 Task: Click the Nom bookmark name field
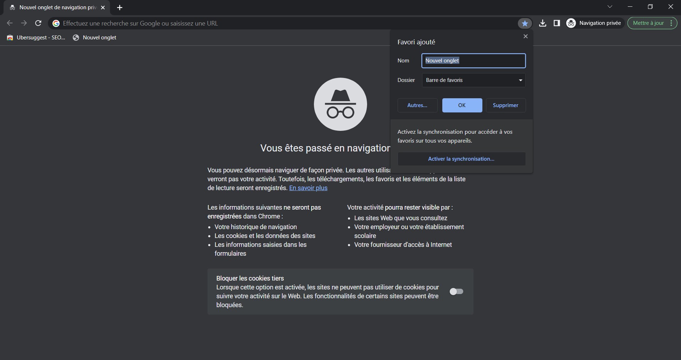473,61
